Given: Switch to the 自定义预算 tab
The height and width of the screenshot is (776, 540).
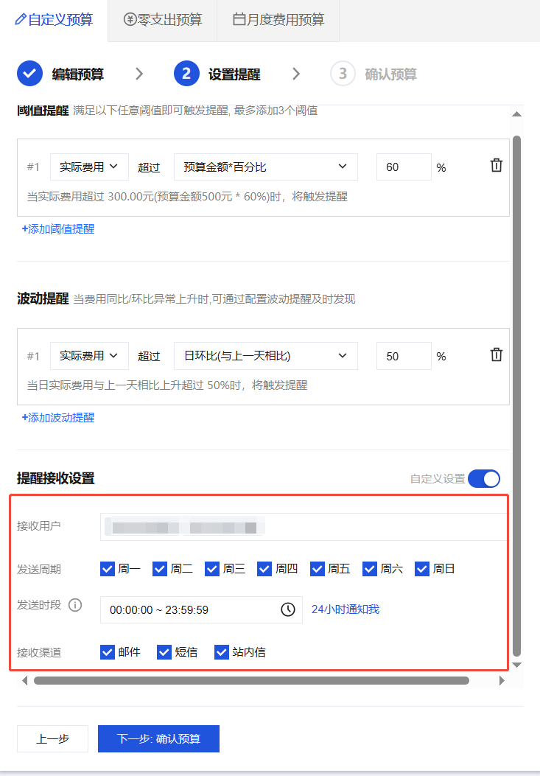Looking at the screenshot, I should [54, 20].
